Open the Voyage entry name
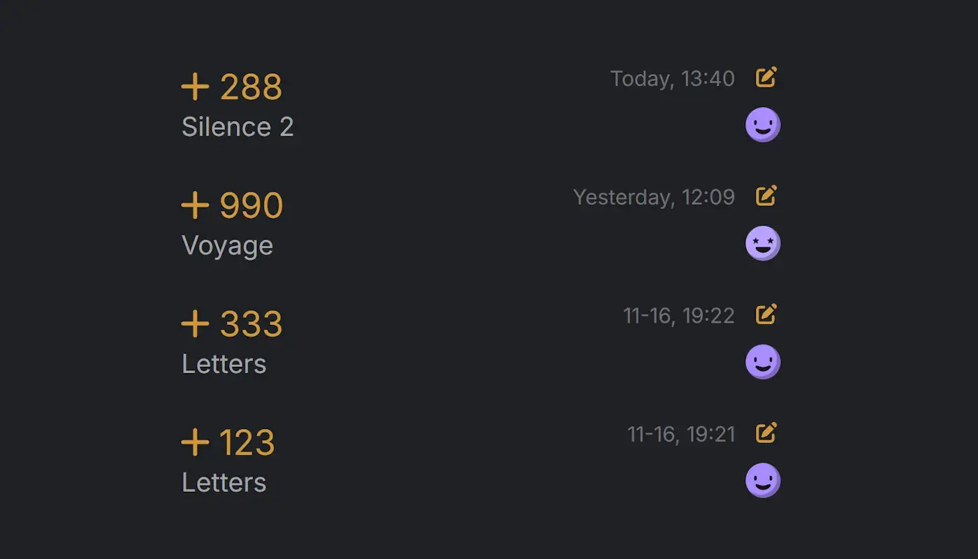This screenshot has height=559, width=978. [x=227, y=245]
